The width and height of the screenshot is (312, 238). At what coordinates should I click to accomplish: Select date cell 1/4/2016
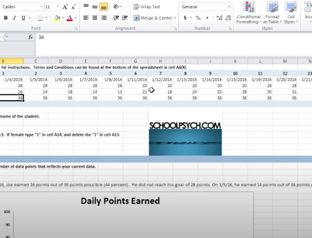tap(12, 79)
